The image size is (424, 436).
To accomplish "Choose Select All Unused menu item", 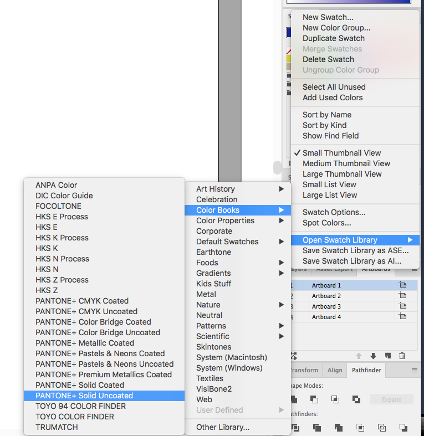I will (355, 87).
